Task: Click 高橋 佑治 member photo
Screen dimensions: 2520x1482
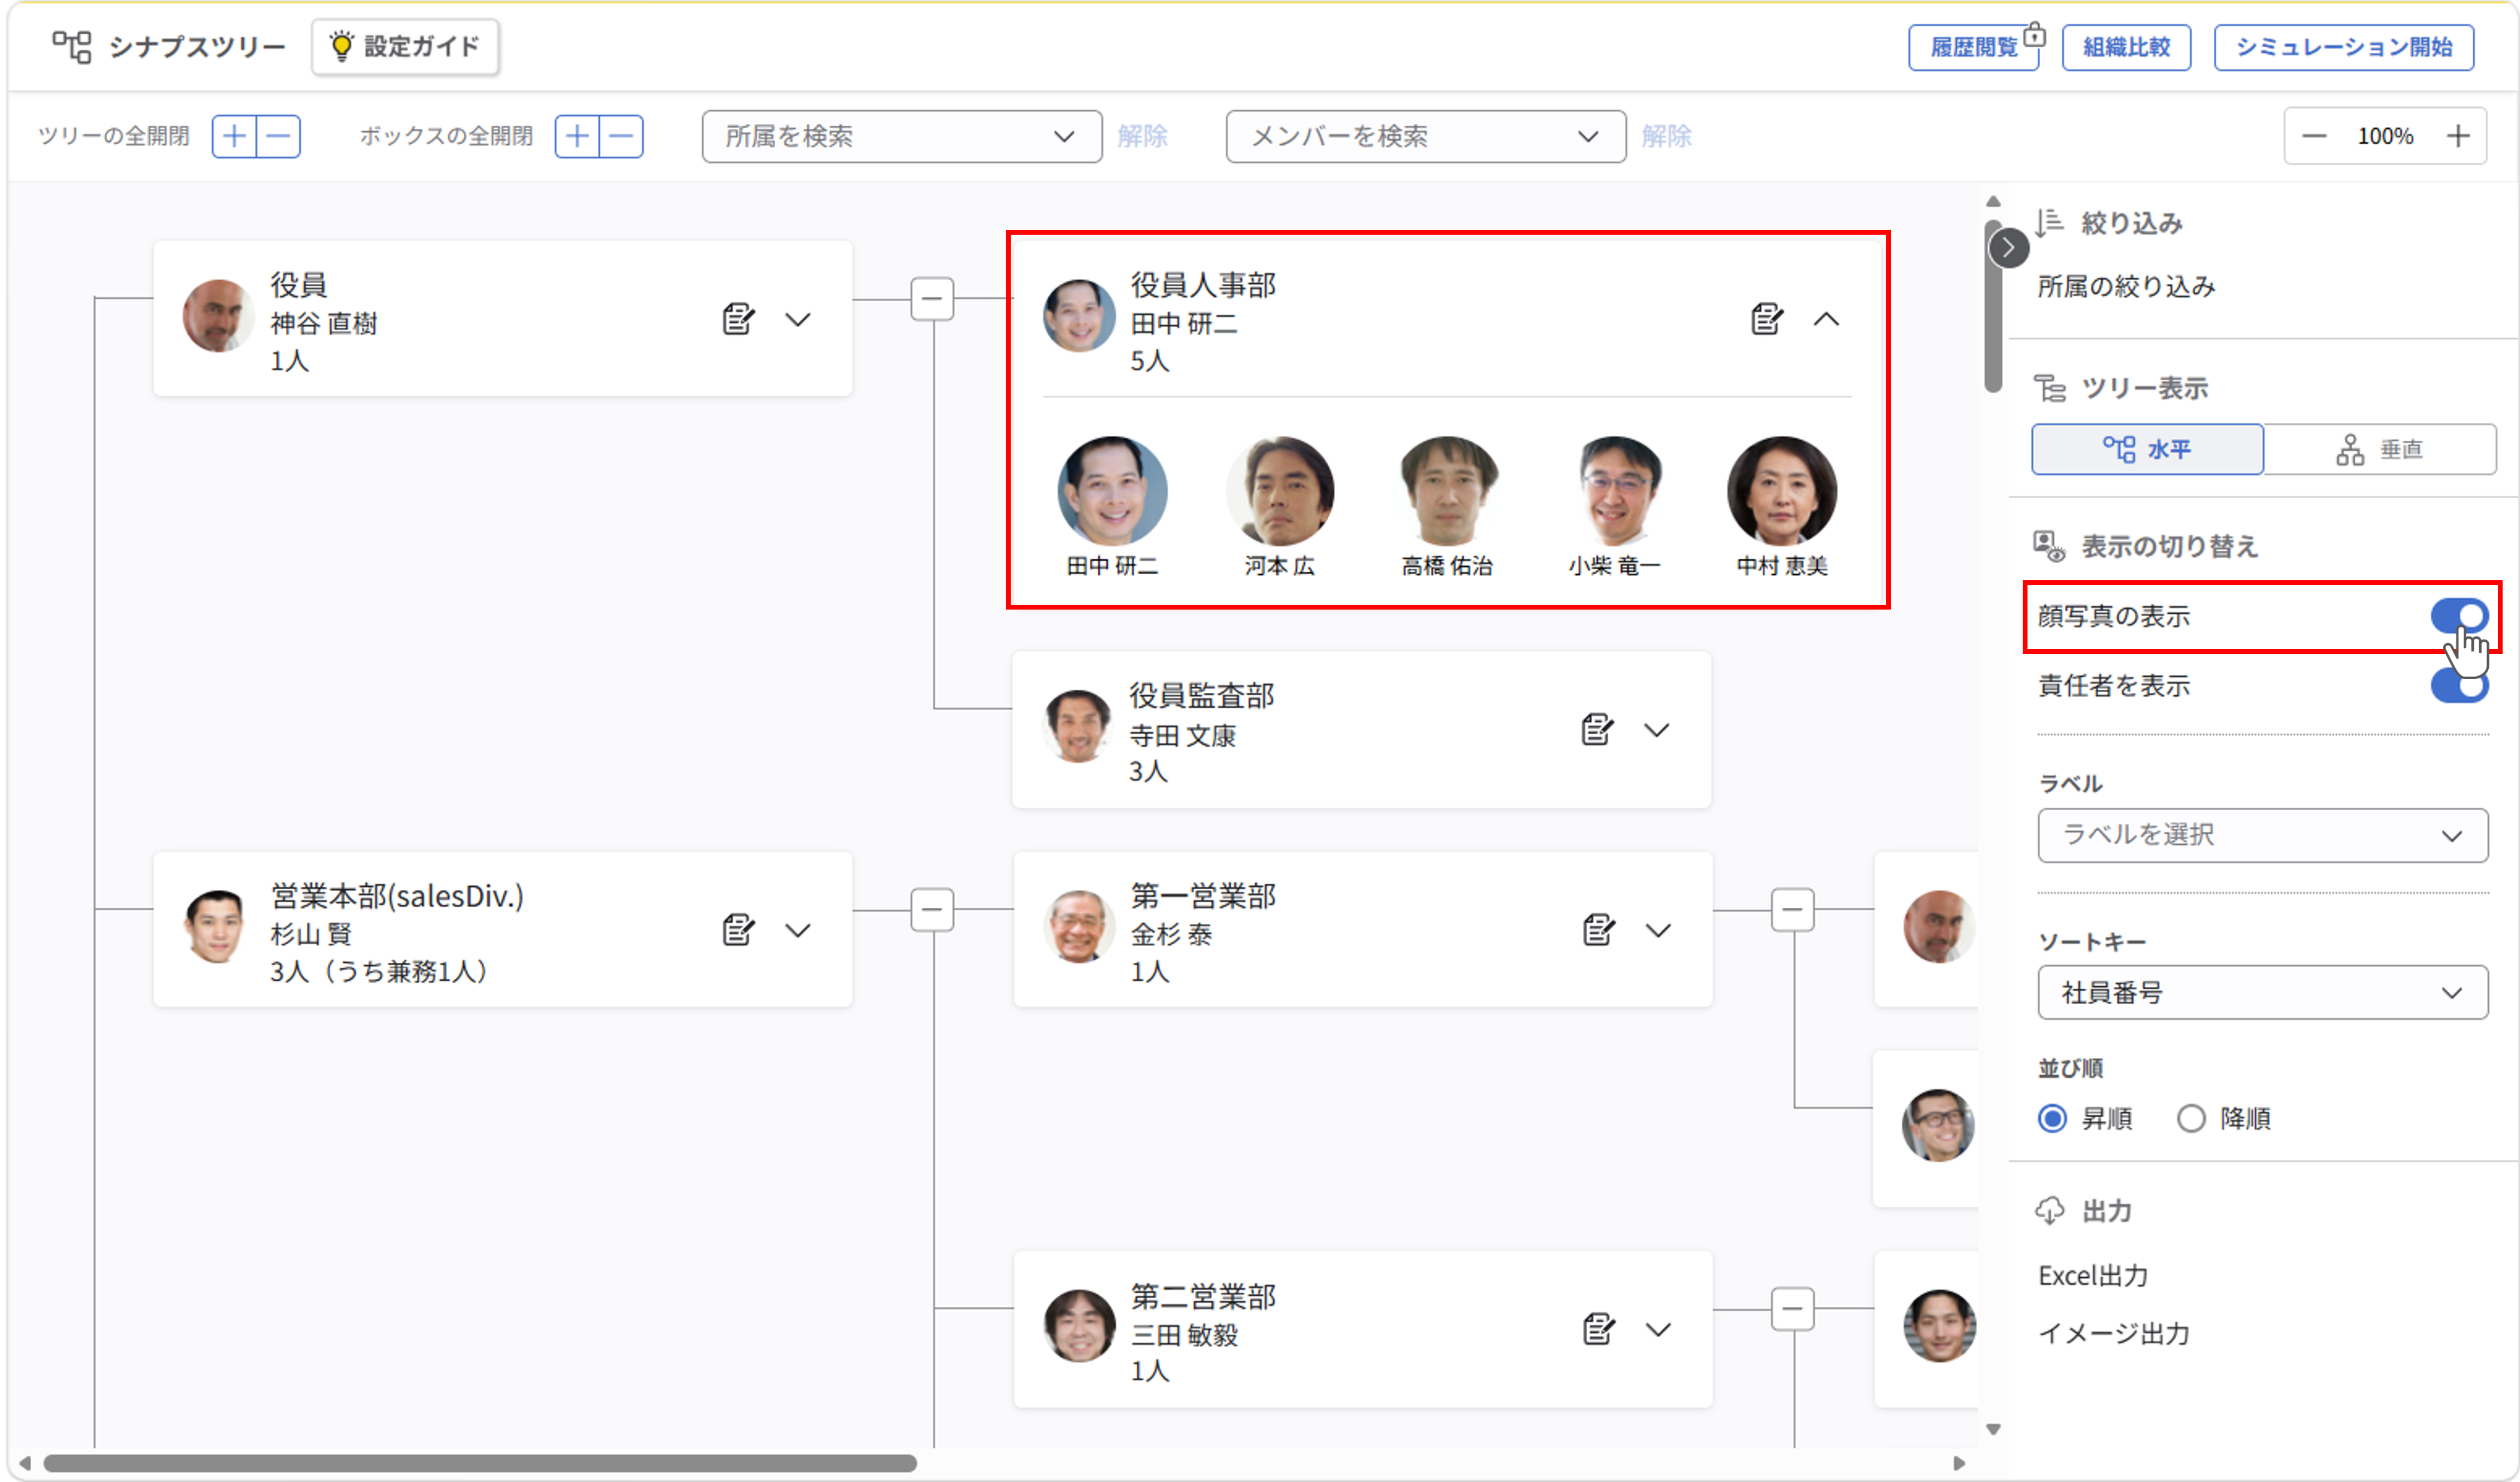Action: tap(1447, 490)
